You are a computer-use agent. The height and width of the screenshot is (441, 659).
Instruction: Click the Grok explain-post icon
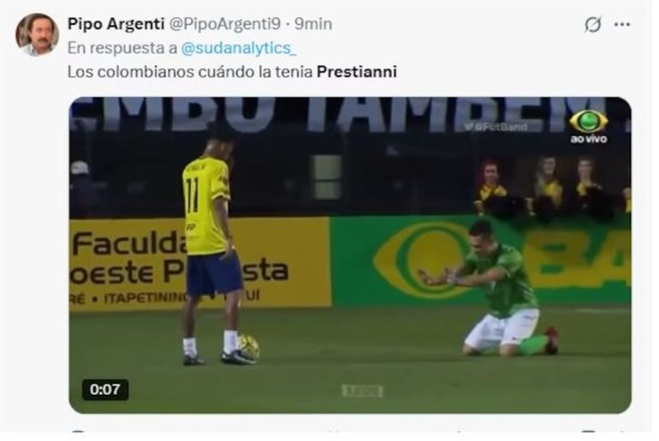coord(592,24)
